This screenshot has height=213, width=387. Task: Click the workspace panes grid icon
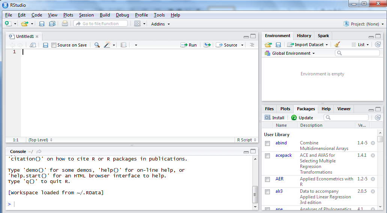click(137, 24)
